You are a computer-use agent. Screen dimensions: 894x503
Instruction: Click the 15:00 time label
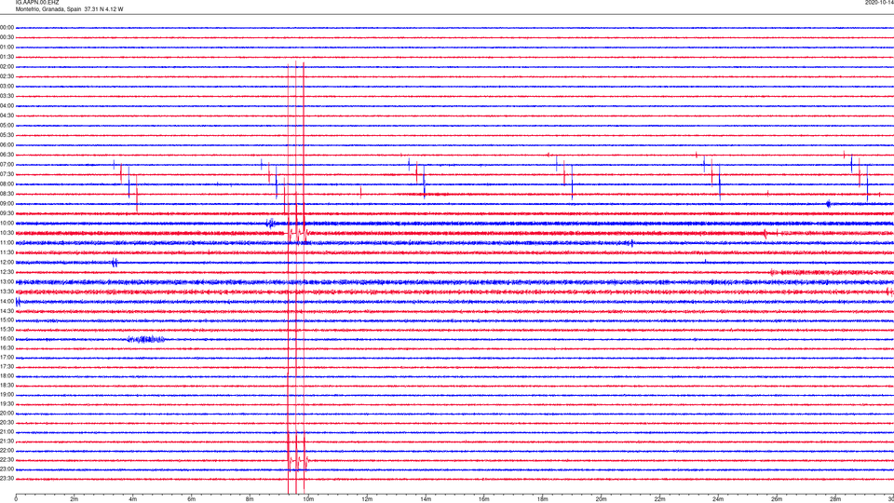pyautogui.click(x=7, y=319)
